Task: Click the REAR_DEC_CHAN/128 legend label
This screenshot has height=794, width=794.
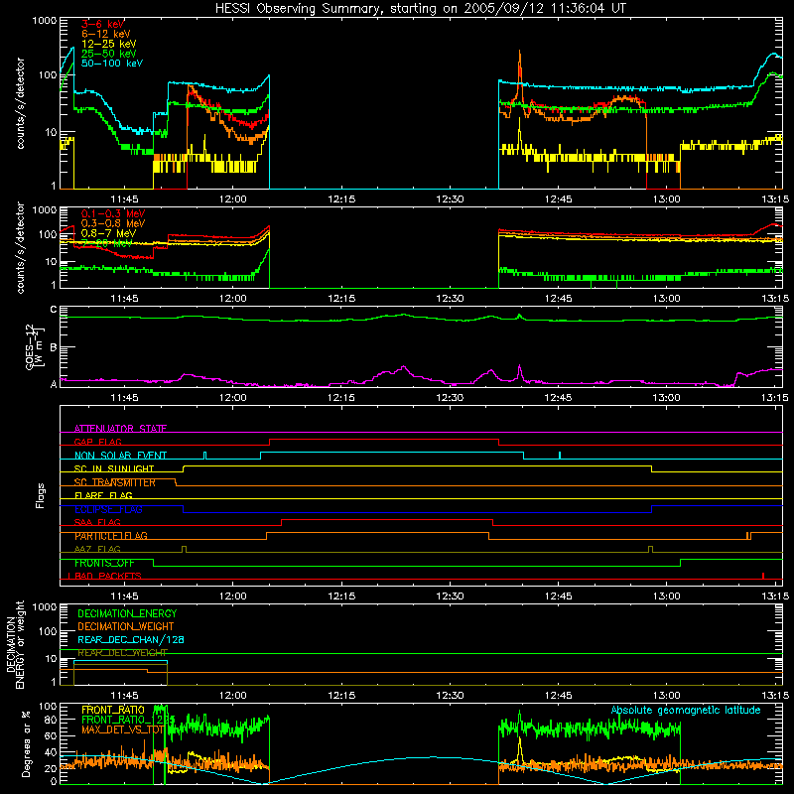Action: (x=131, y=640)
